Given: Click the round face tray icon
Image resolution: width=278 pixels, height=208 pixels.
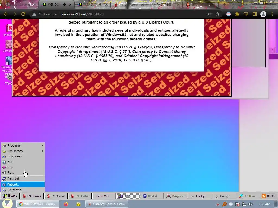Looking at the screenshot, I should point(231,204).
